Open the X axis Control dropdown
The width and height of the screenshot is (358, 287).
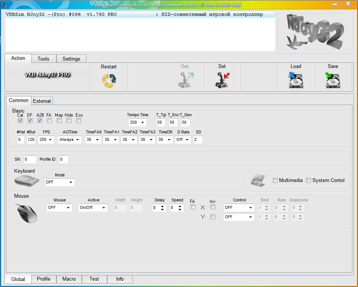pos(239,207)
